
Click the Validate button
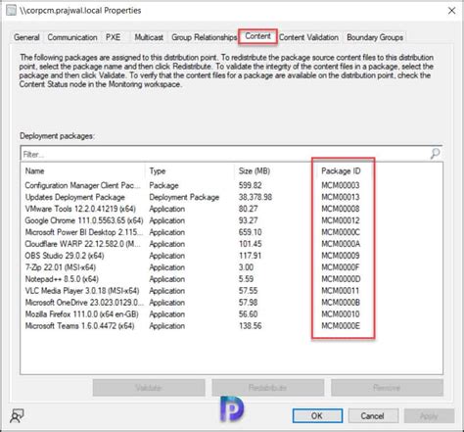149,388
